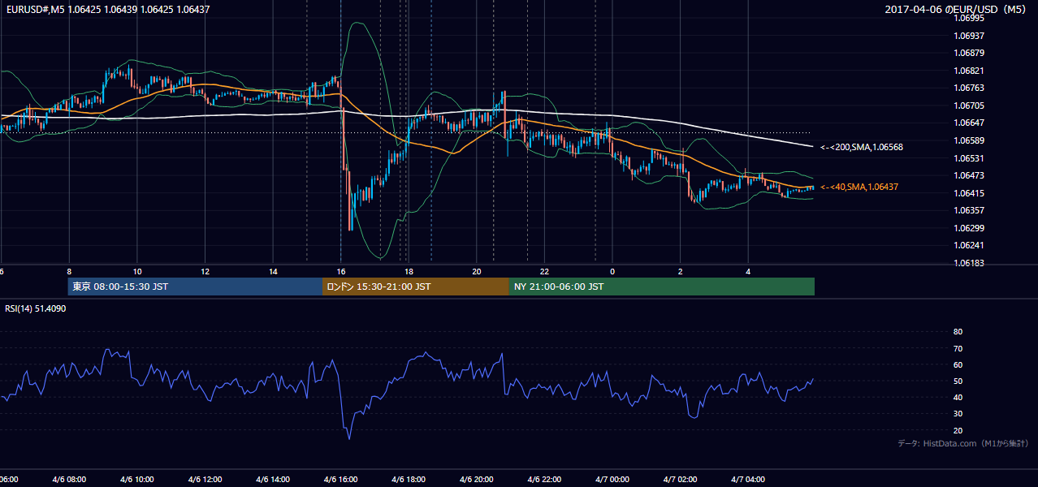The height and width of the screenshot is (487, 1038).
Task: Click price axis label 1.06415
Action: (969, 193)
